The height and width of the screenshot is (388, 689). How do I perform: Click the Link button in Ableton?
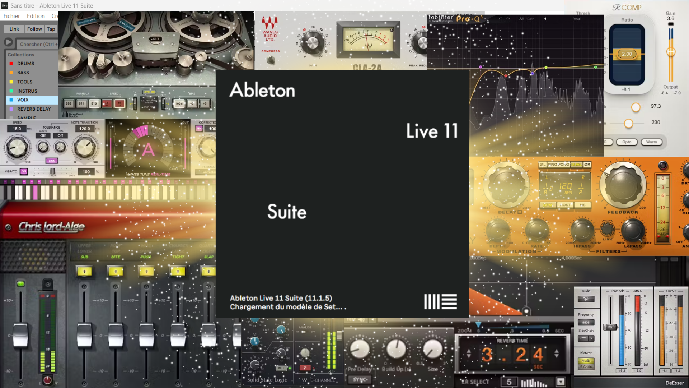point(14,29)
